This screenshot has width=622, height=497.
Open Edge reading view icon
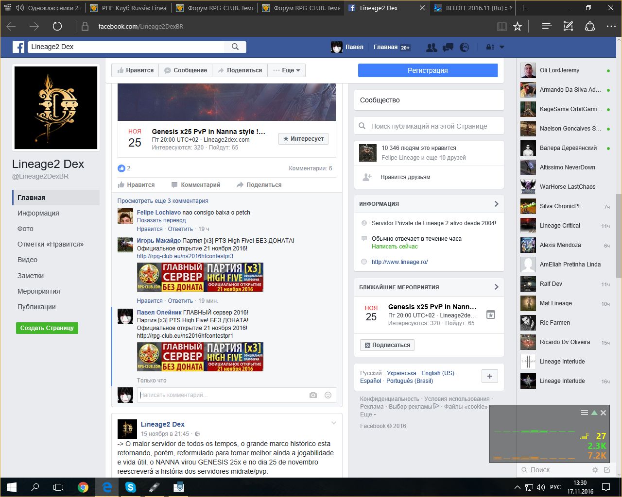pyautogui.click(x=501, y=26)
